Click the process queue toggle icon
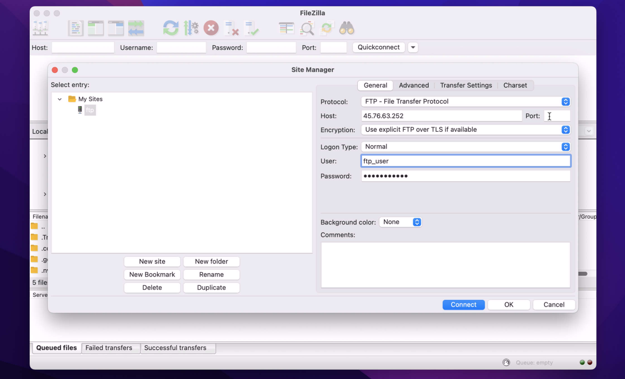 [191, 28]
